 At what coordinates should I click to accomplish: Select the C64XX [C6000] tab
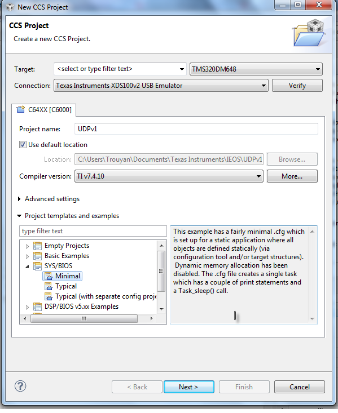[x=44, y=110]
